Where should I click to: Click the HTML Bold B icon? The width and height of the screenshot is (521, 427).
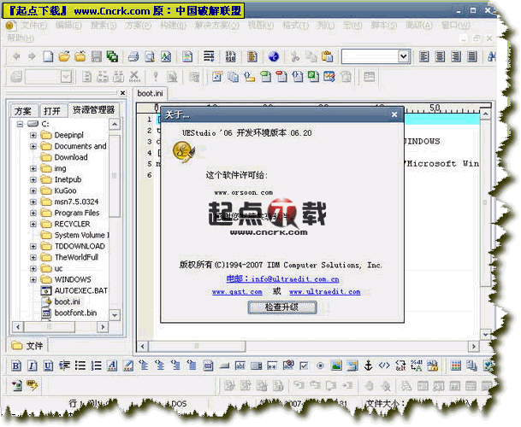16,366
